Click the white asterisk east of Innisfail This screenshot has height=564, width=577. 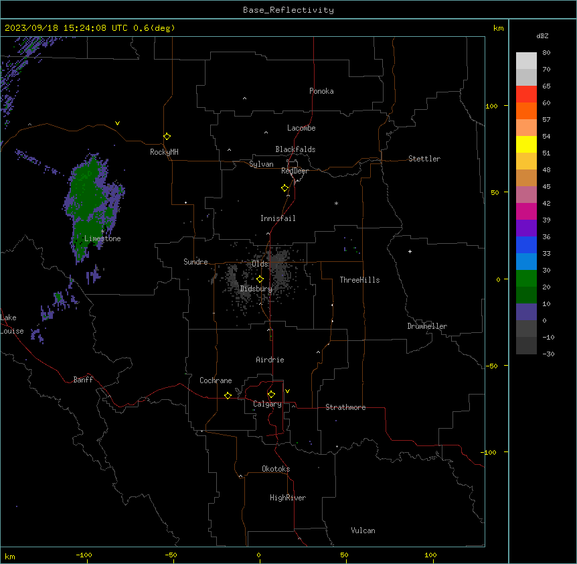point(336,203)
